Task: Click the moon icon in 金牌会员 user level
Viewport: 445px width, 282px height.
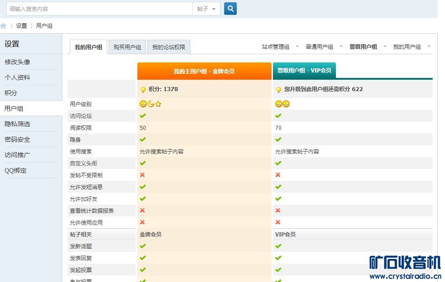Action: click(x=151, y=104)
